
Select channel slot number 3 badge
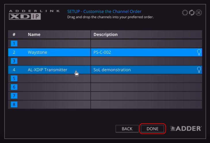click(14, 61)
